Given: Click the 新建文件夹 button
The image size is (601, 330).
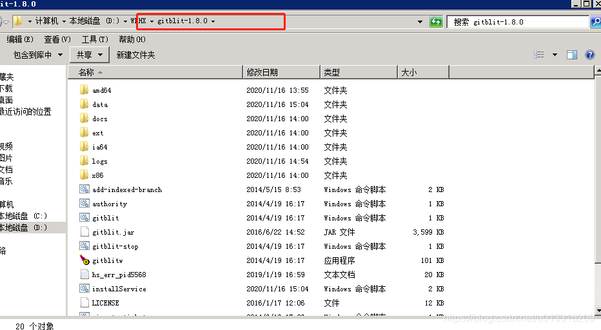Looking at the screenshot, I should pos(135,55).
